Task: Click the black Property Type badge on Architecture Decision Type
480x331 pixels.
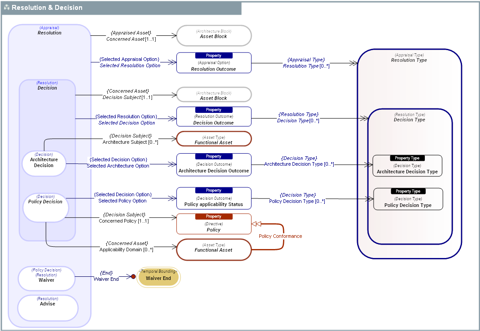Action: [x=407, y=158]
